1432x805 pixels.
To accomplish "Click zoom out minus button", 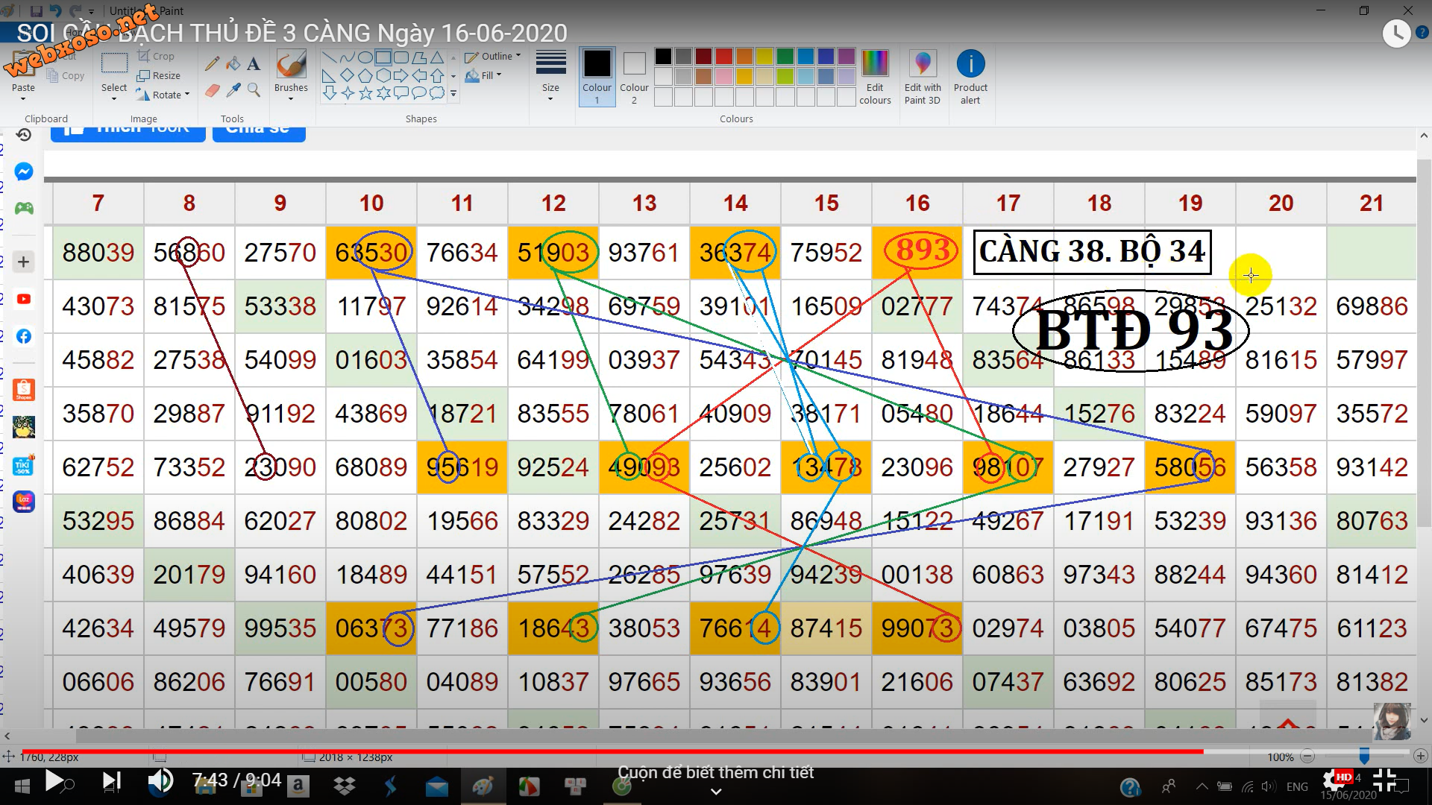I will (1307, 757).
